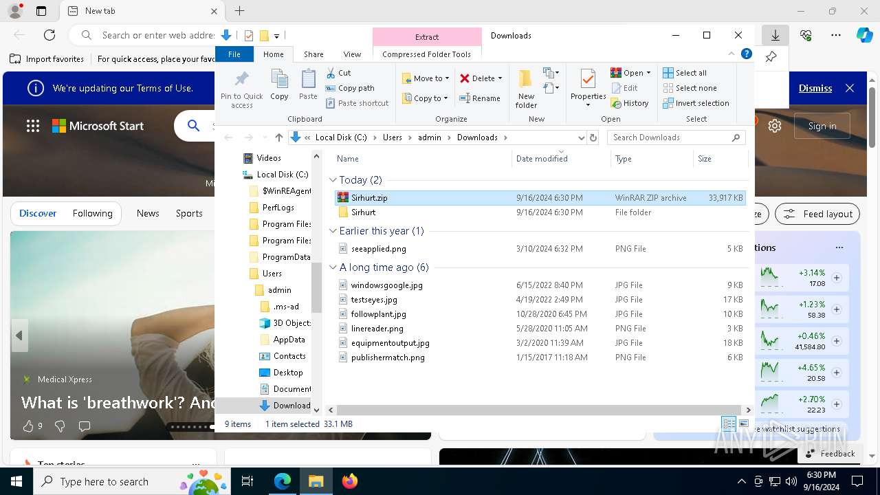Screen dimensions: 880x495
Task: Minimize the ribbon with chevron
Action: (731, 54)
